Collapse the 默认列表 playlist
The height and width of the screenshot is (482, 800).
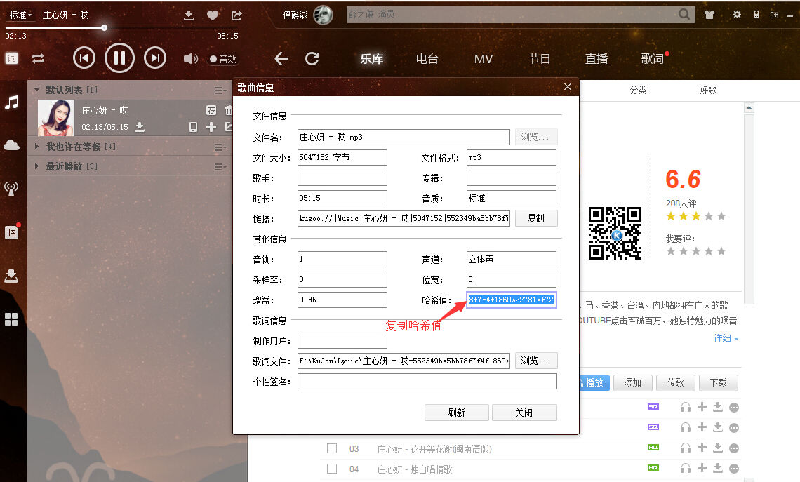pos(36,90)
